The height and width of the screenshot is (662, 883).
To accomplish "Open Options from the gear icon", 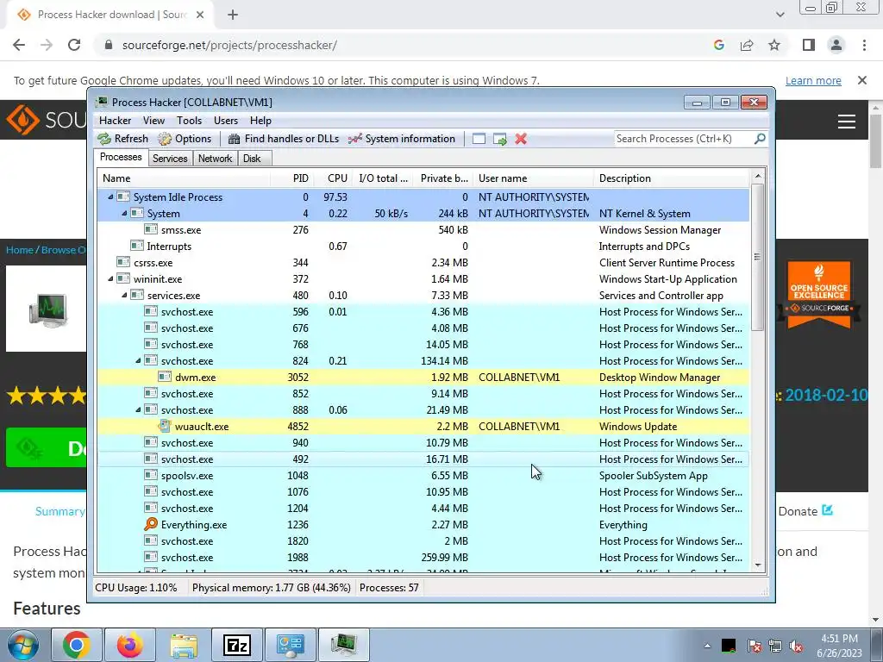I will point(165,139).
